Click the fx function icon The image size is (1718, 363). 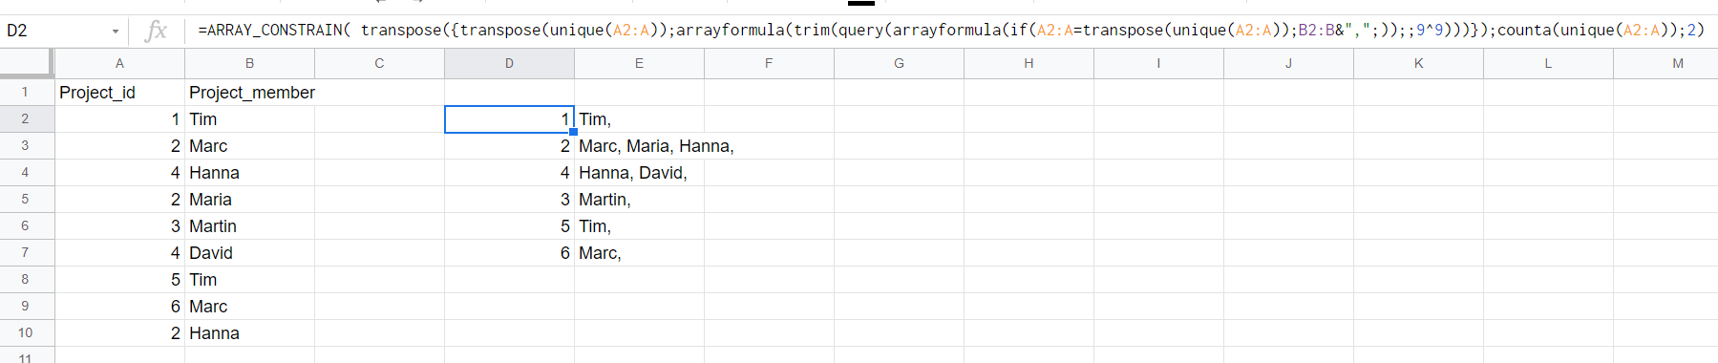tap(156, 31)
